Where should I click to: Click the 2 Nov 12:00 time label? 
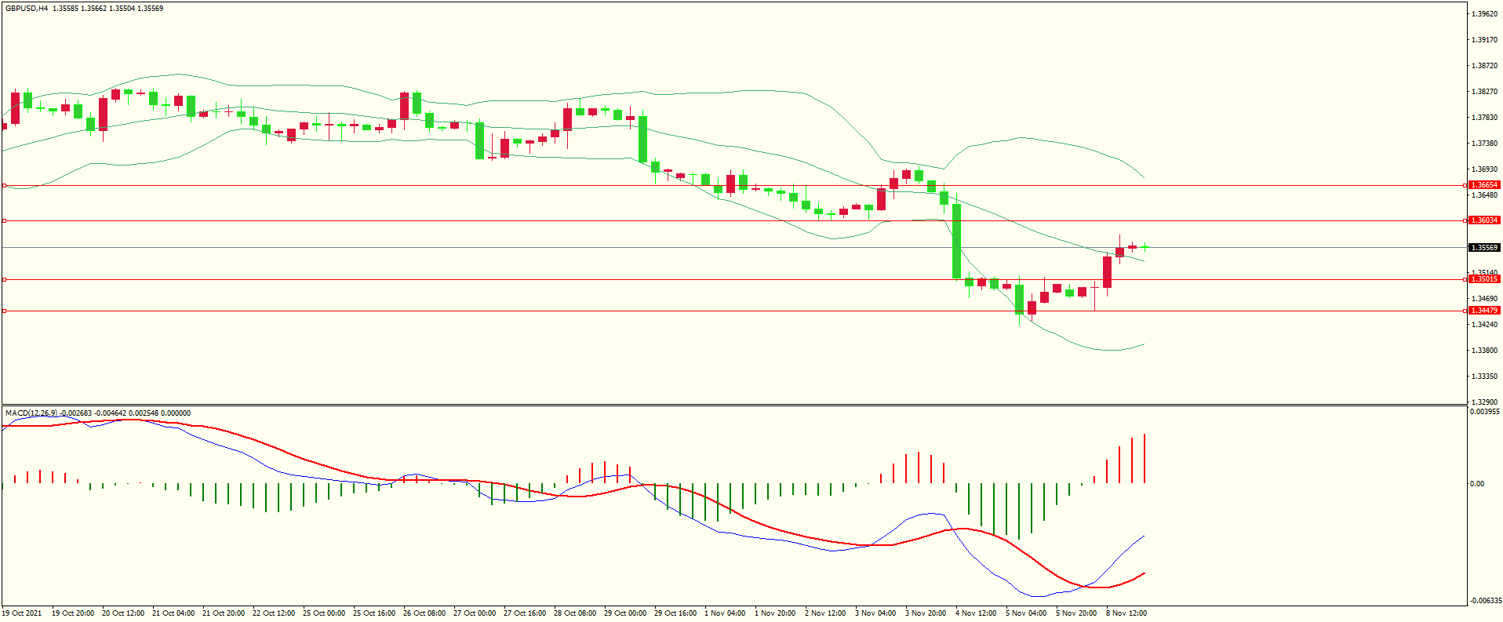coord(825,613)
